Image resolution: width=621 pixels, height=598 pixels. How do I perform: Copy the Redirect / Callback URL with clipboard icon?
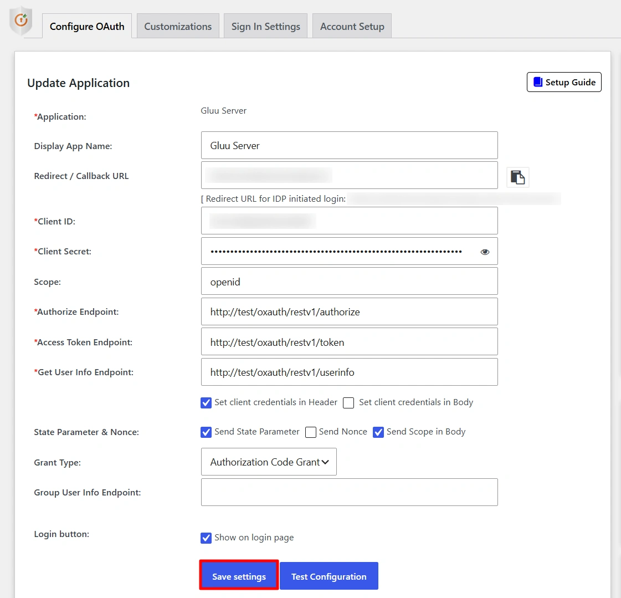click(x=517, y=177)
